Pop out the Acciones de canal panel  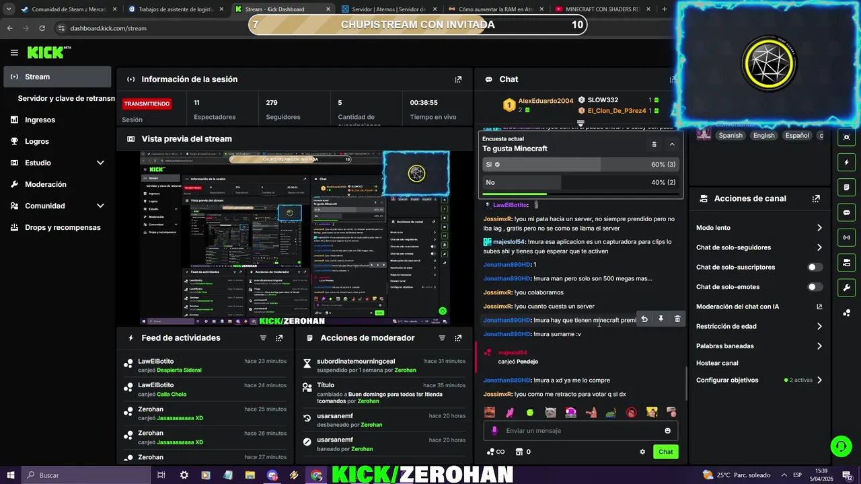[816, 199]
